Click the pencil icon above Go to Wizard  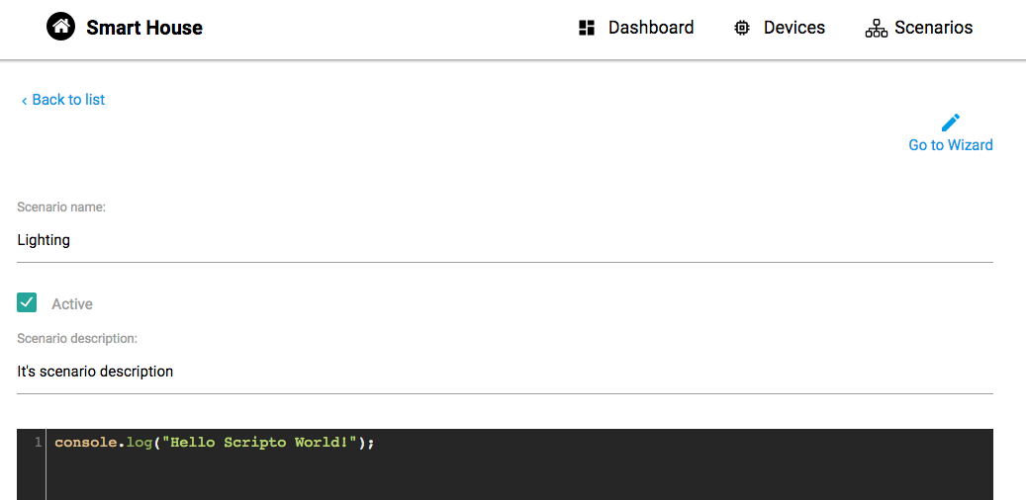[950, 123]
